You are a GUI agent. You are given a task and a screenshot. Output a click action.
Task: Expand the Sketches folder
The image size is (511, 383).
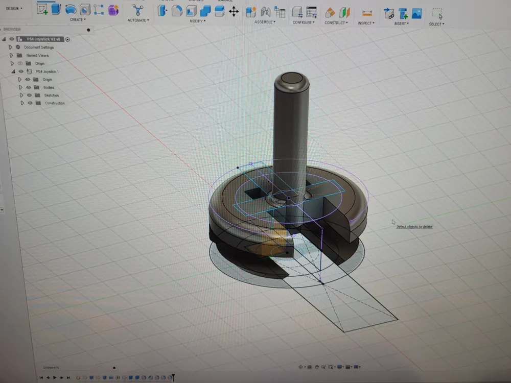21,95
